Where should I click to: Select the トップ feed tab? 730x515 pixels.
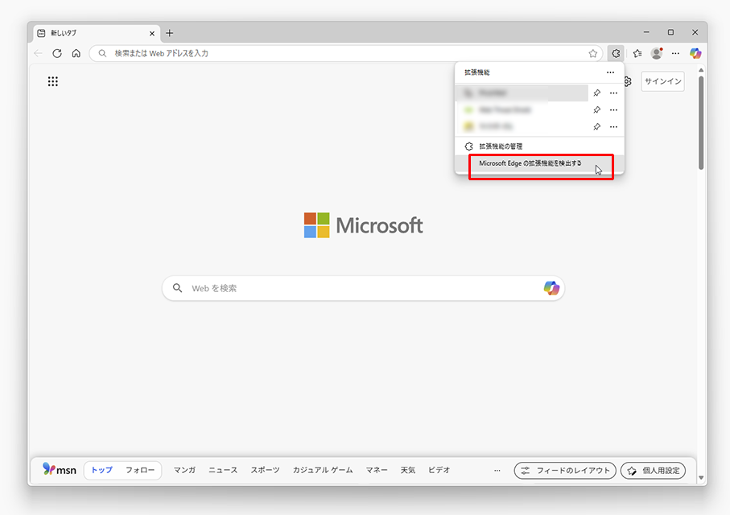tap(101, 470)
